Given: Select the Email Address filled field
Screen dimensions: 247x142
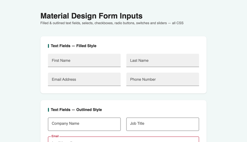Looking at the screenshot, I should click(84, 79).
